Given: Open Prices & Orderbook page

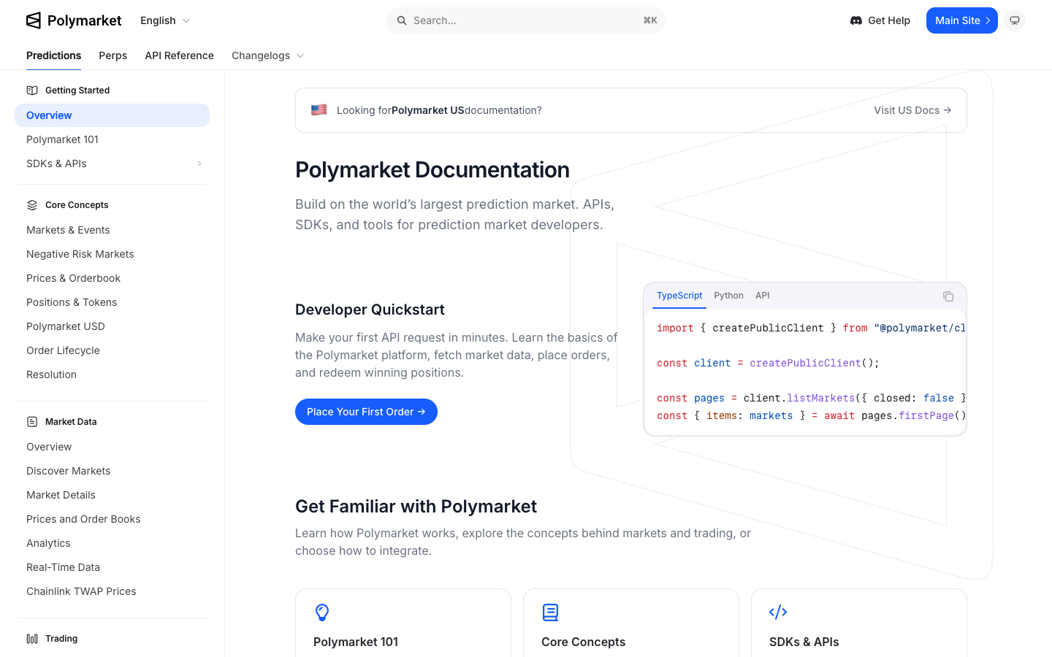Looking at the screenshot, I should pos(112,278).
